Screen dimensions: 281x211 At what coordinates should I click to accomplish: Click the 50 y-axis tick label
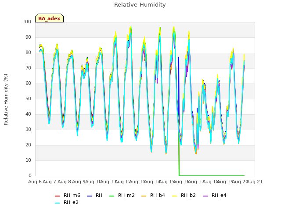point(28,98)
